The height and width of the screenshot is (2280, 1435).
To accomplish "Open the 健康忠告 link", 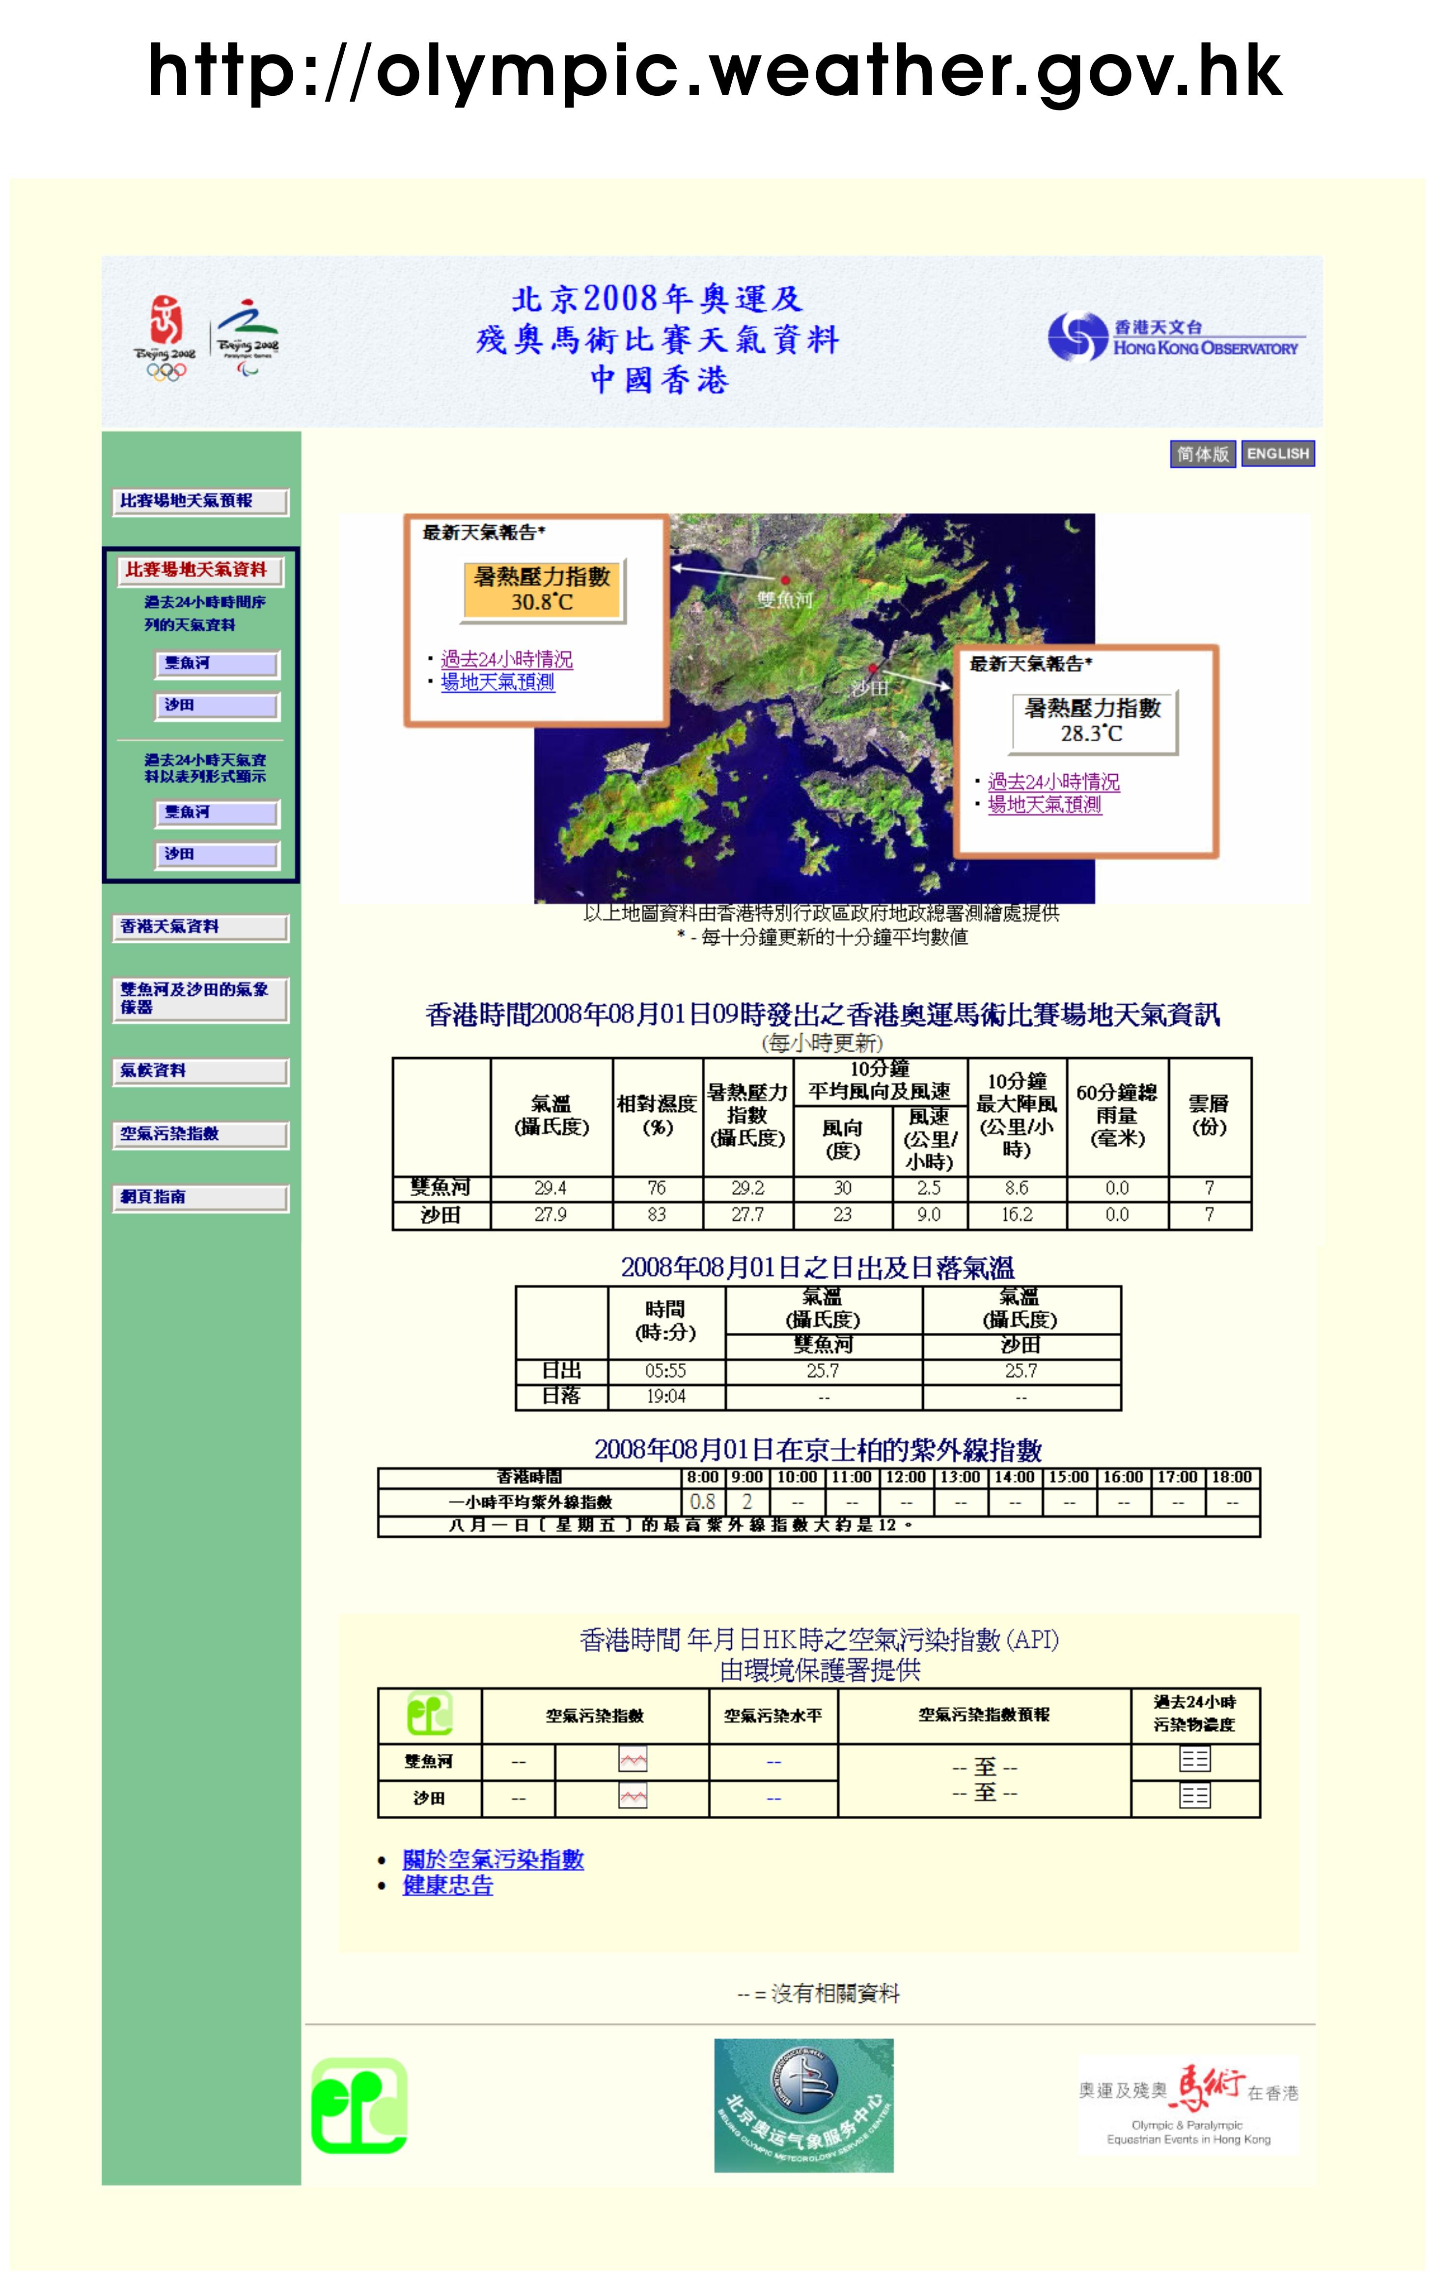I will pos(448,1885).
